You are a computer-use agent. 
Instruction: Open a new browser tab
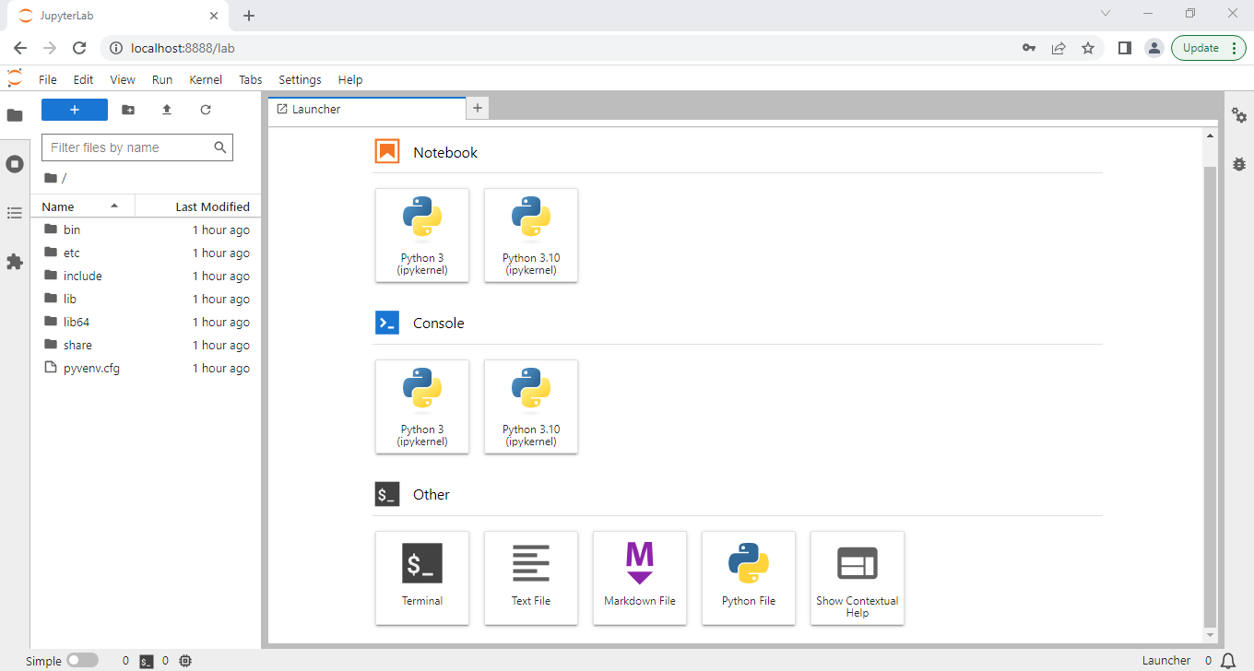click(x=249, y=16)
